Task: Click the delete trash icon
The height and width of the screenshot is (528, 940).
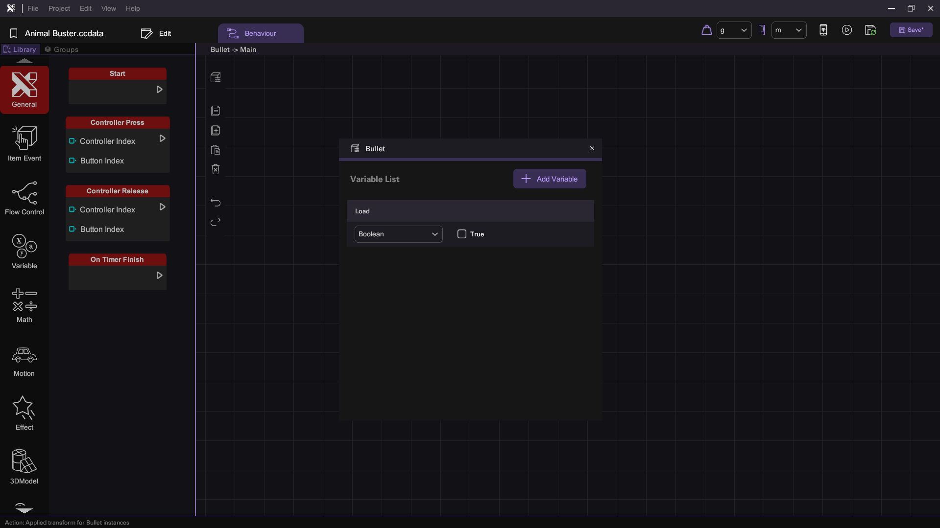Action: [x=216, y=169]
